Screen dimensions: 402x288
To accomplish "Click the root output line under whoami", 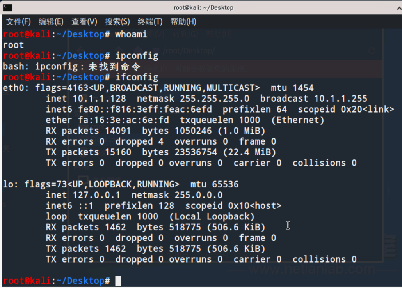I will 13,45.
